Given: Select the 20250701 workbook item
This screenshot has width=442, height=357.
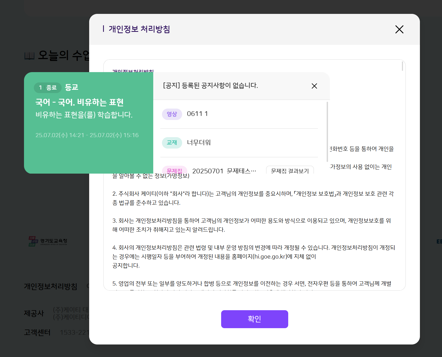Looking at the screenshot, I should [x=224, y=171].
